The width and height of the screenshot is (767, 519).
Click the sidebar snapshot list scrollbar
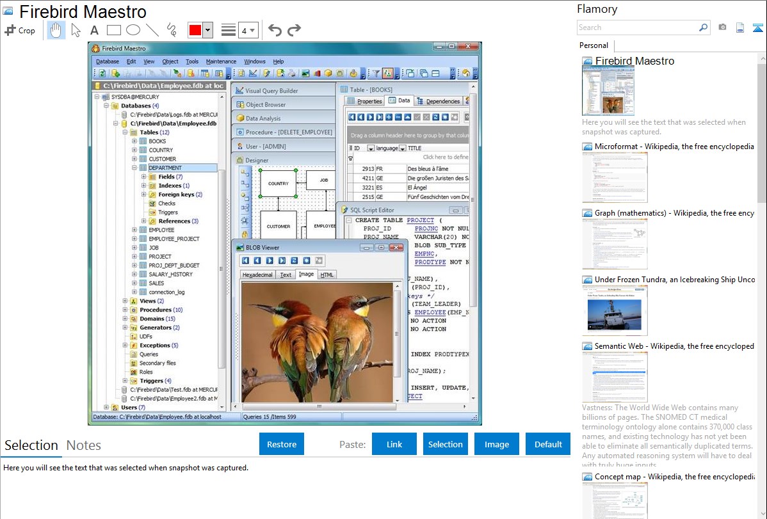(x=762, y=132)
